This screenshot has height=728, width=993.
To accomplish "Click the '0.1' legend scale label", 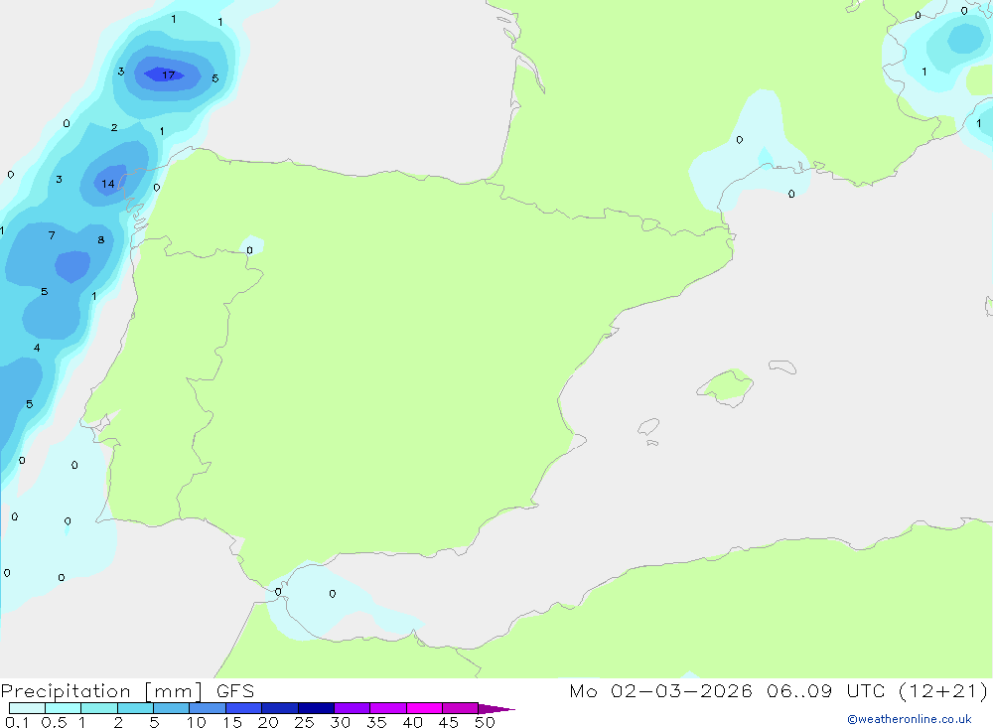I will pos(17,722).
